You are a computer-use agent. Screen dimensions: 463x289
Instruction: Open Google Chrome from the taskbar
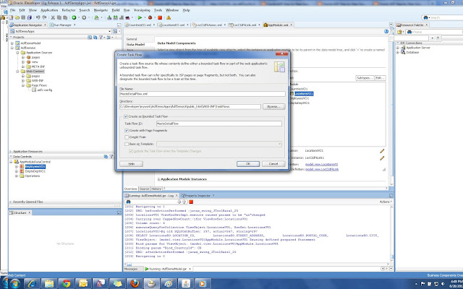point(66,284)
